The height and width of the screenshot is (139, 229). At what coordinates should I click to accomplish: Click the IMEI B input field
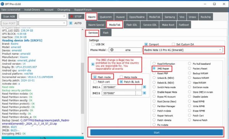(x=119, y=93)
